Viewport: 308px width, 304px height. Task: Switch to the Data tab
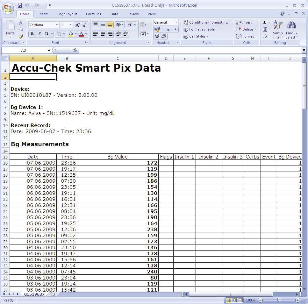point(114,14)
